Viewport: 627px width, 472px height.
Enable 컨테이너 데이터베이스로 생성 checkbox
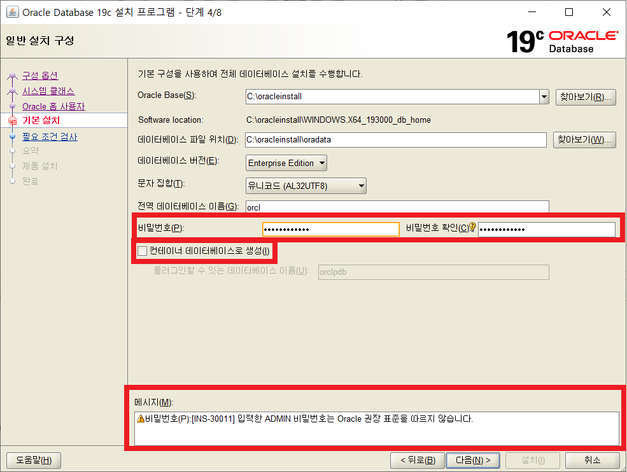142,251
